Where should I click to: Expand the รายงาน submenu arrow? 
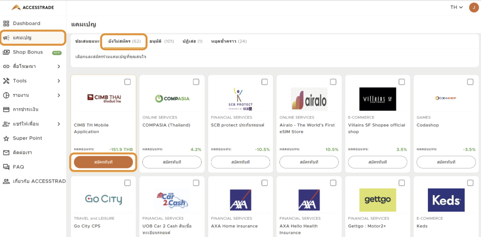point(59,95)
